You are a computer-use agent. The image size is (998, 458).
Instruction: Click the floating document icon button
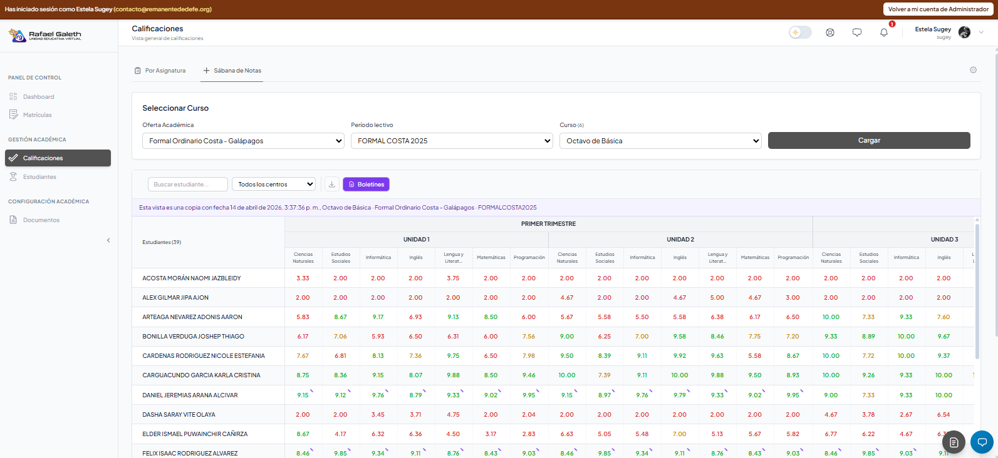[x=954, y=442]
